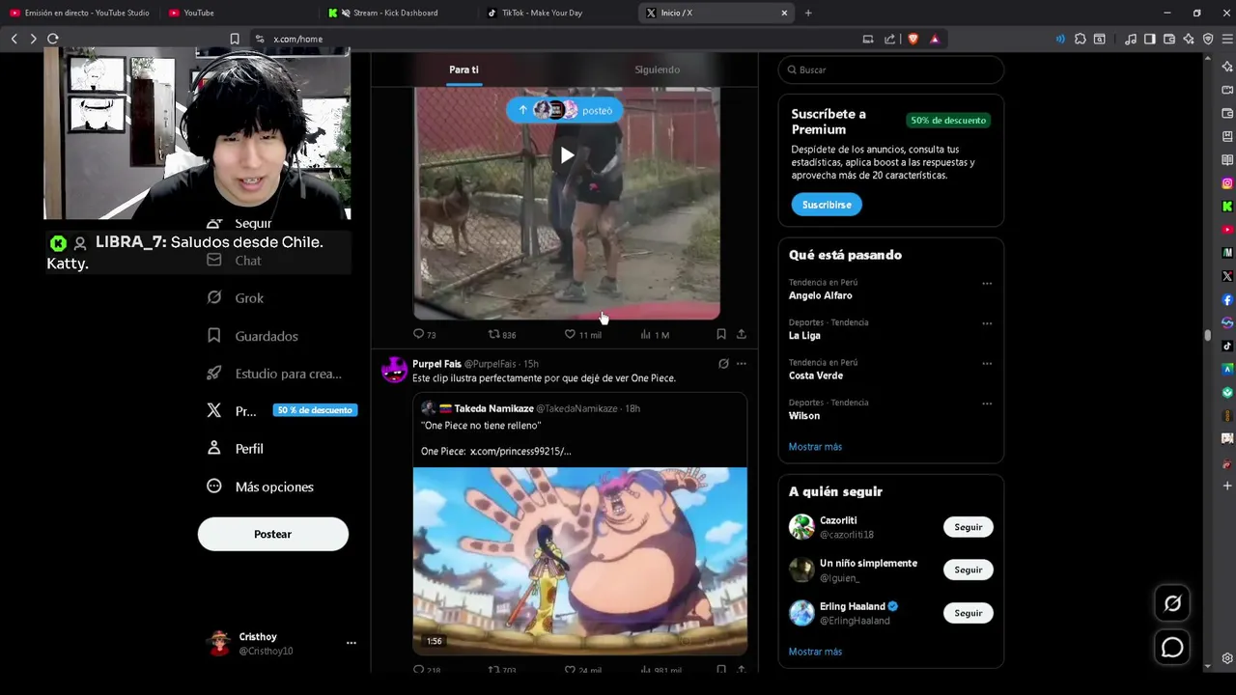Image resolution: width=1236 pixels, height=695 pixels.
Task: Switch to the TikTok browser tab
Action: click(x=558, y=13)
